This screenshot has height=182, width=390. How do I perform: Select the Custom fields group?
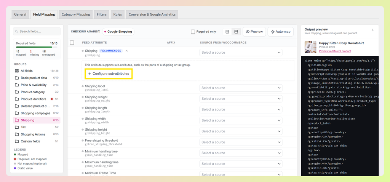(37, 141)
